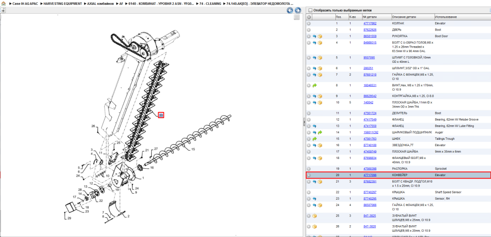491x237 pixels.
Task: Open Case IH AG APAC breadcrumb
Action: pos(25,3)
